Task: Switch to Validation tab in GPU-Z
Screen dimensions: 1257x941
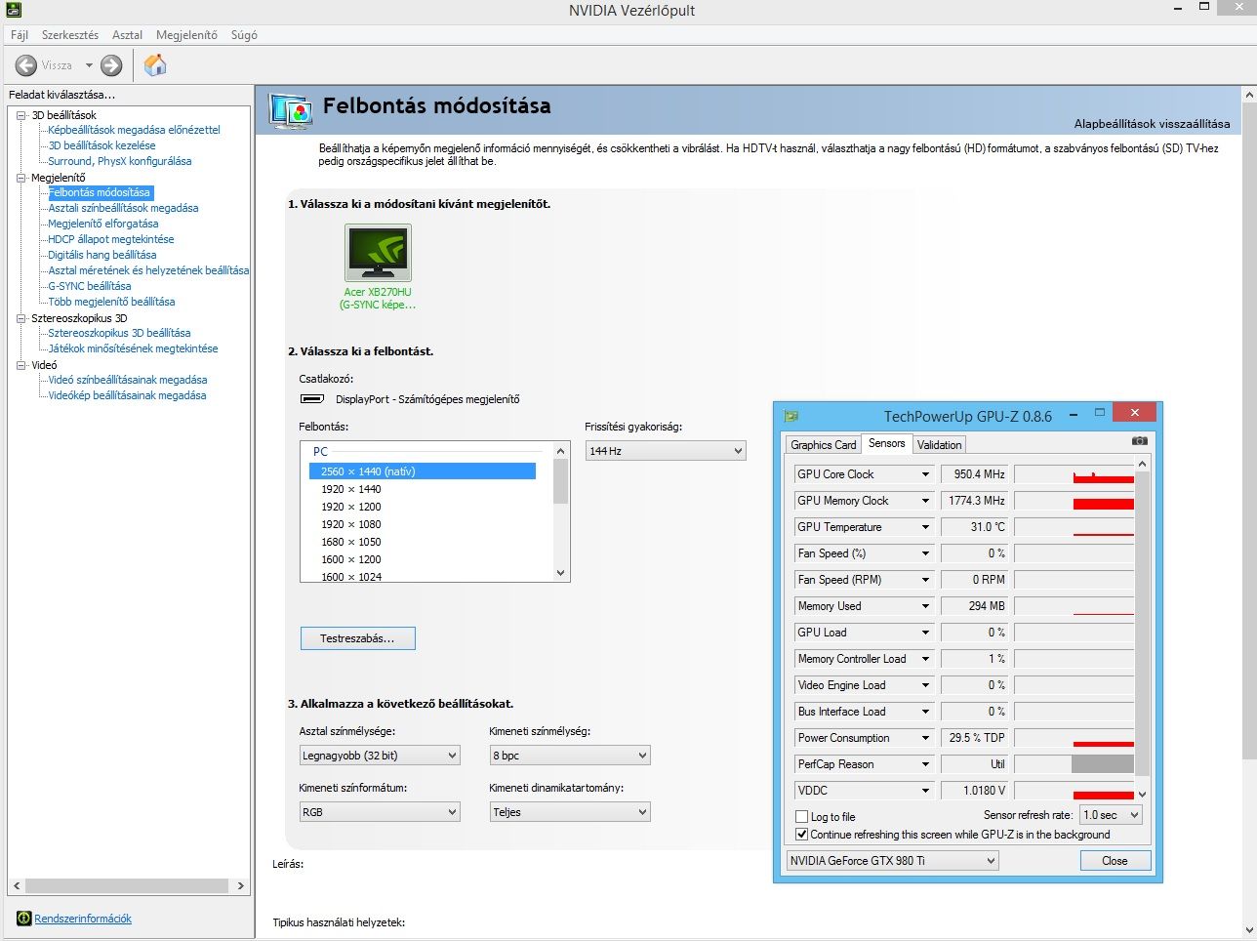Action: 939,445
